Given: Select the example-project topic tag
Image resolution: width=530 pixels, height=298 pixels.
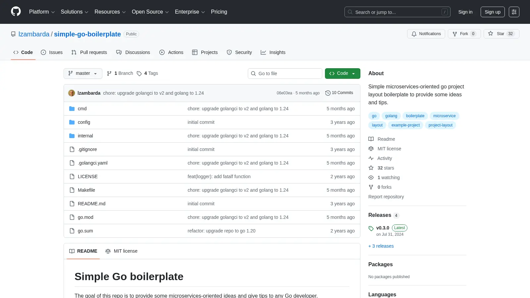Looking at the screenshot, I should tap(405, 125).
